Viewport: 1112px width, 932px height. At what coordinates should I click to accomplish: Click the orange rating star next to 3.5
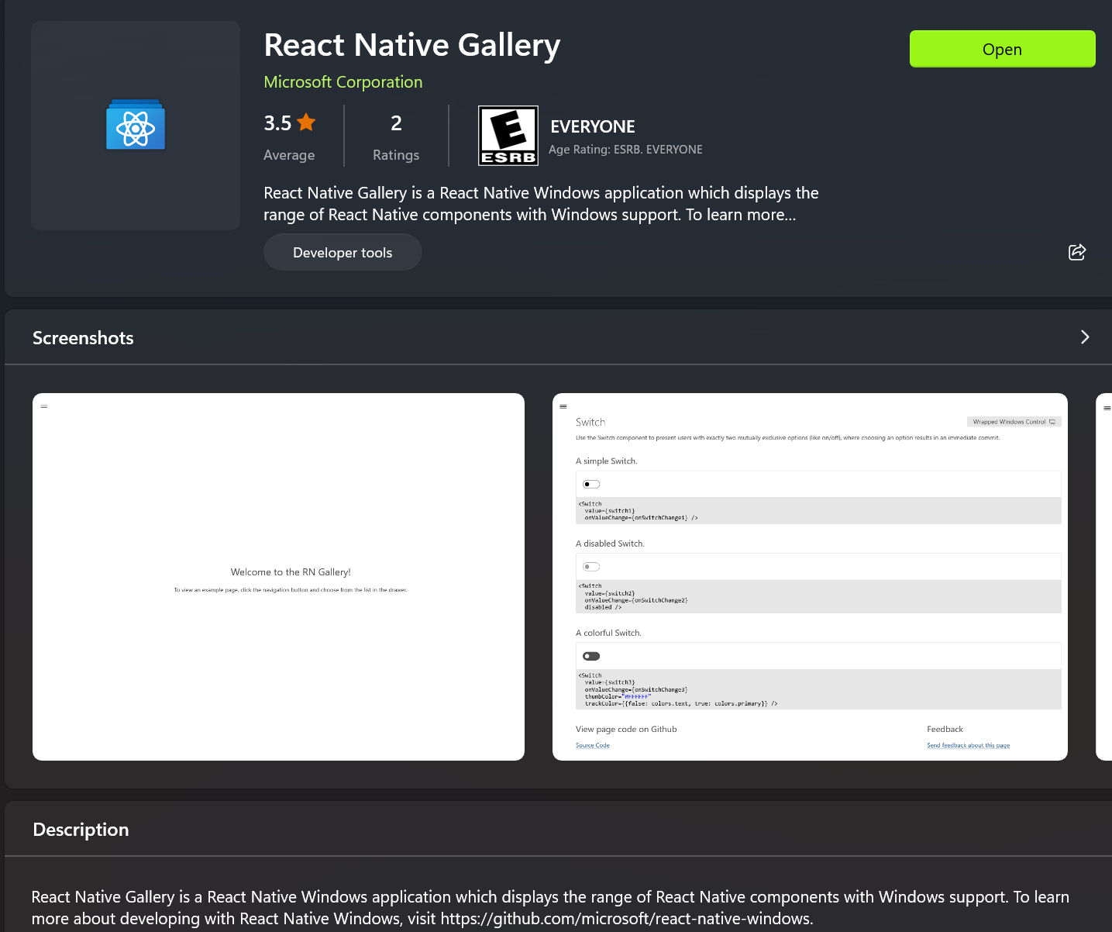coord(305,122)
